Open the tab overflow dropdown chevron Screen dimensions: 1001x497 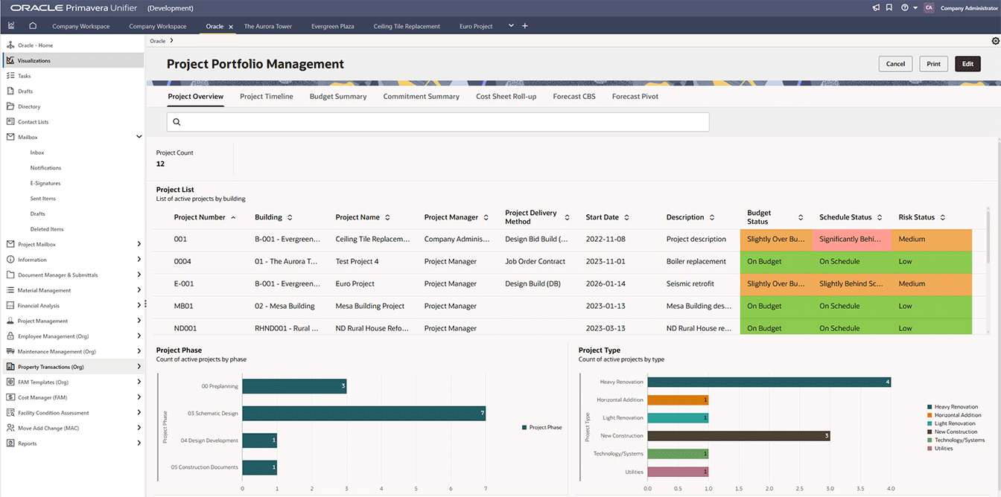tap(511, 26)
